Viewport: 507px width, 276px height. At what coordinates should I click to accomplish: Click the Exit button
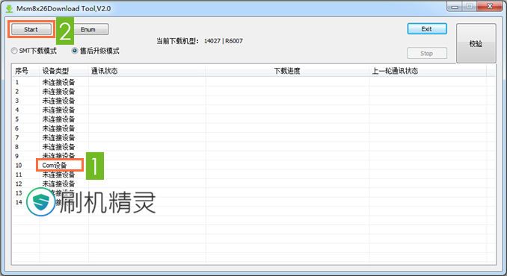(x=427, y=28)
